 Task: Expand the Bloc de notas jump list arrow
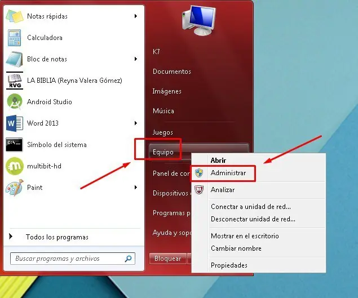(136, 59)
